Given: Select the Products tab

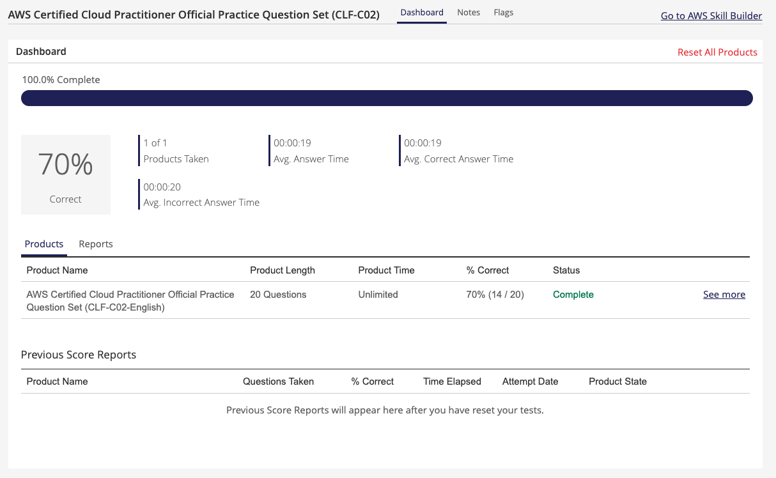Looking at the screenshot, I should pos(43,243).
